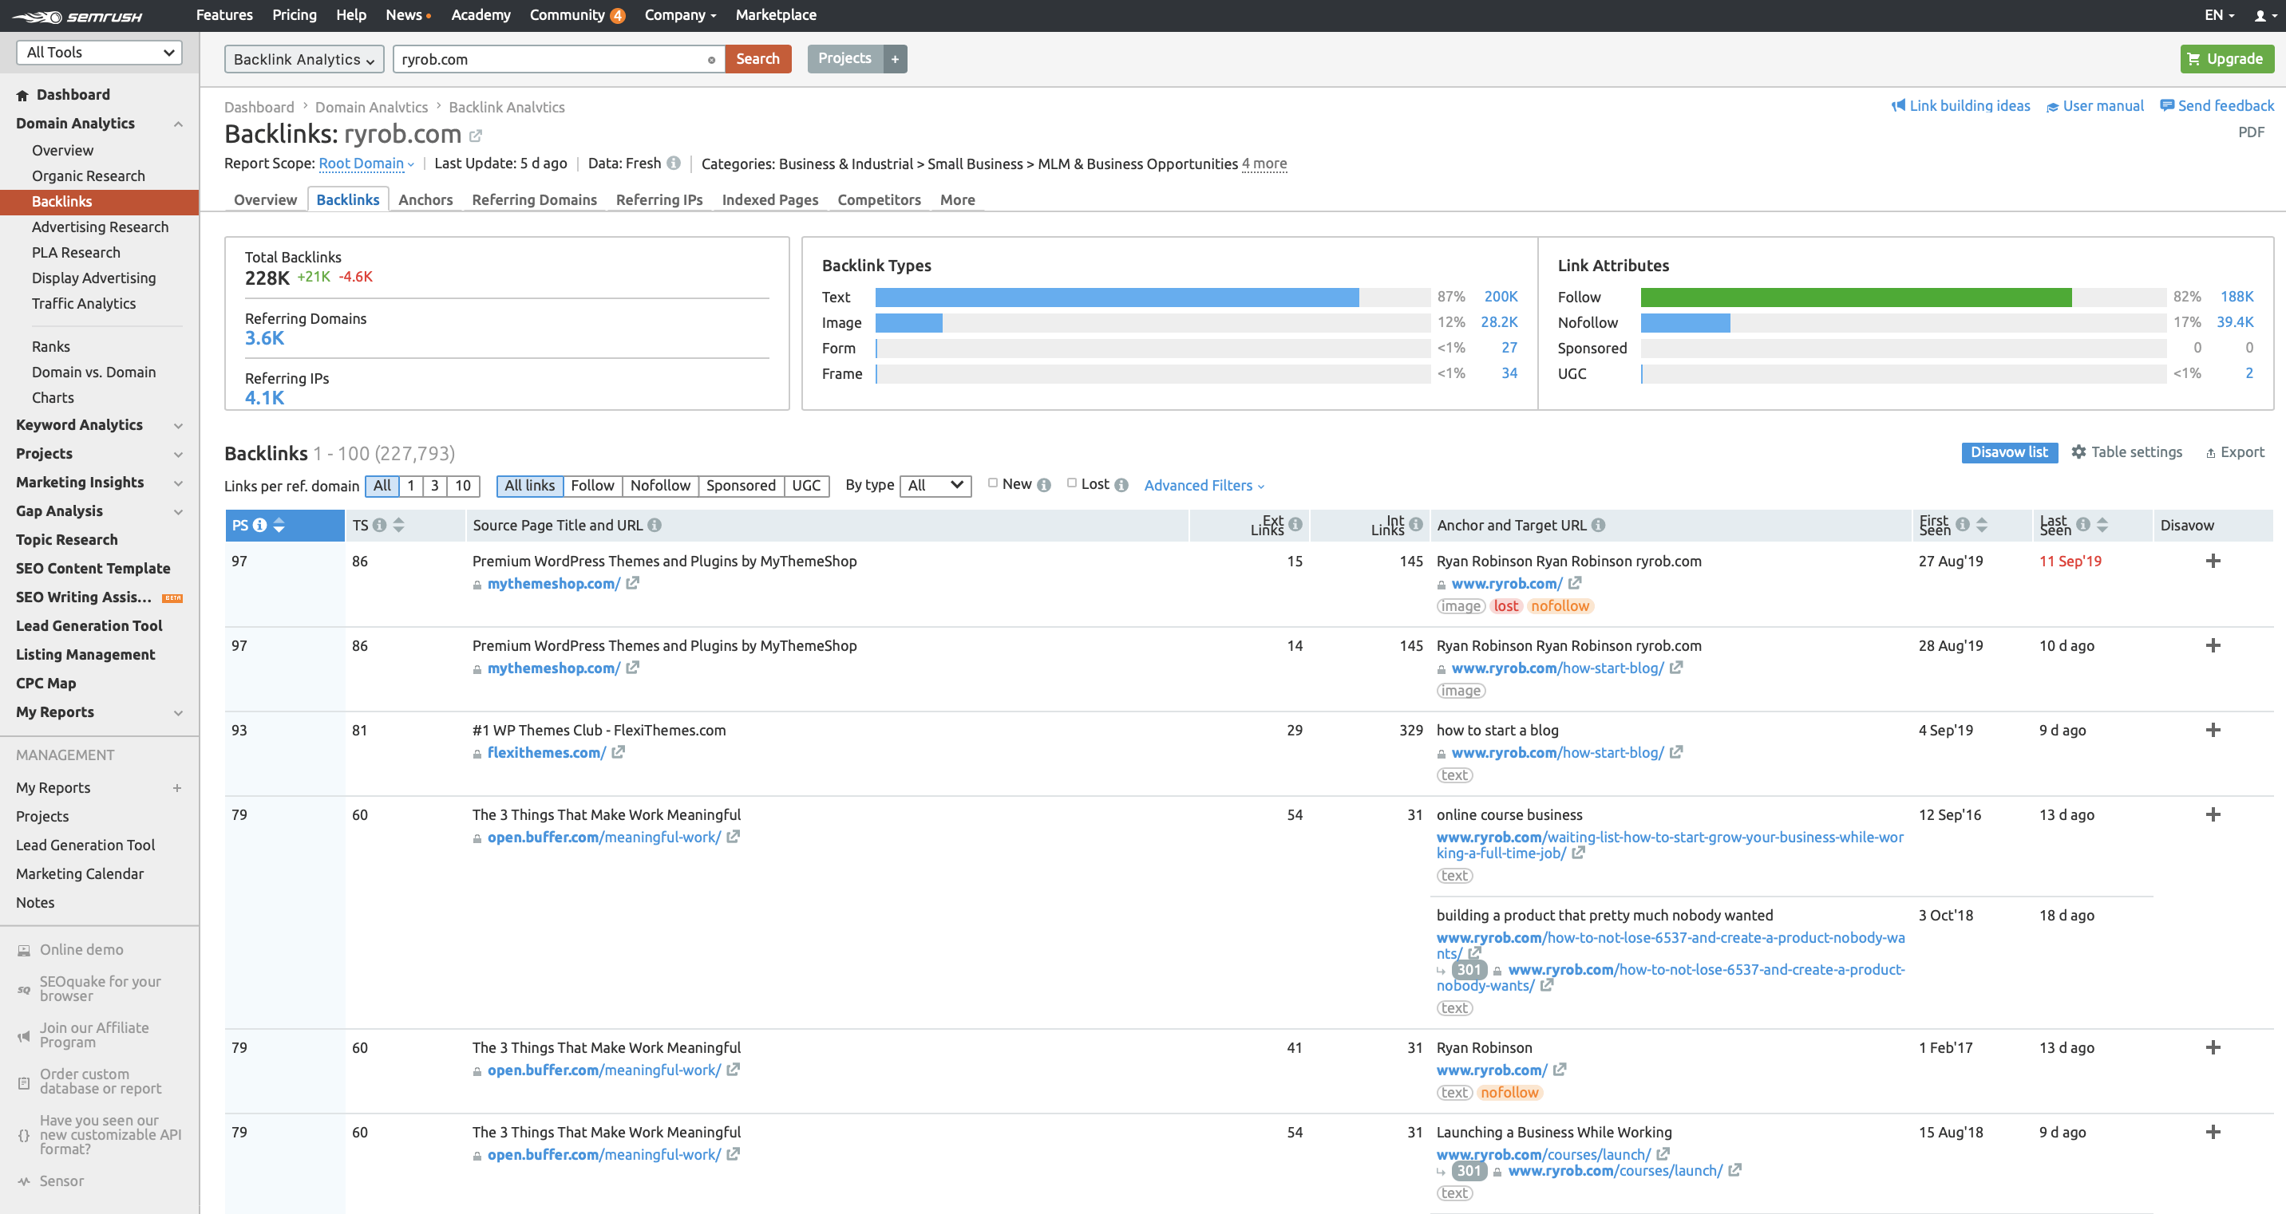Select 3 links per ref. domain
This screenshot has width=2286, height=1214.
point(435,486)
